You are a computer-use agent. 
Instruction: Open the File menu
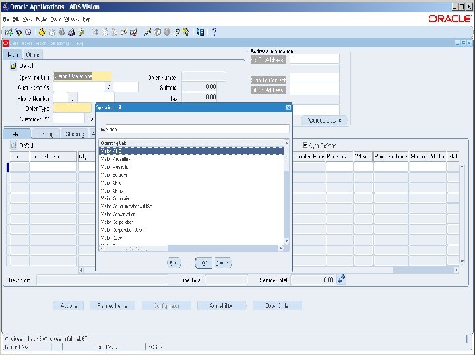[x=6, y=19]
